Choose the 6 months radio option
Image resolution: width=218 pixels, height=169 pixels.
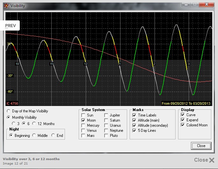pos(24,123)
